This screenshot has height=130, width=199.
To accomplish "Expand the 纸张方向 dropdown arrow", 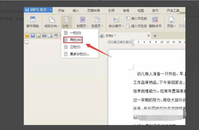I will (x=59, y=26).
